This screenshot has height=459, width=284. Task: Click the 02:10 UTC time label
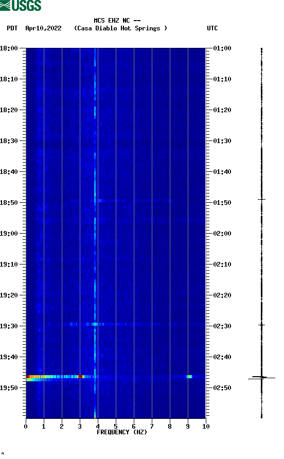(x=222, y=264)
